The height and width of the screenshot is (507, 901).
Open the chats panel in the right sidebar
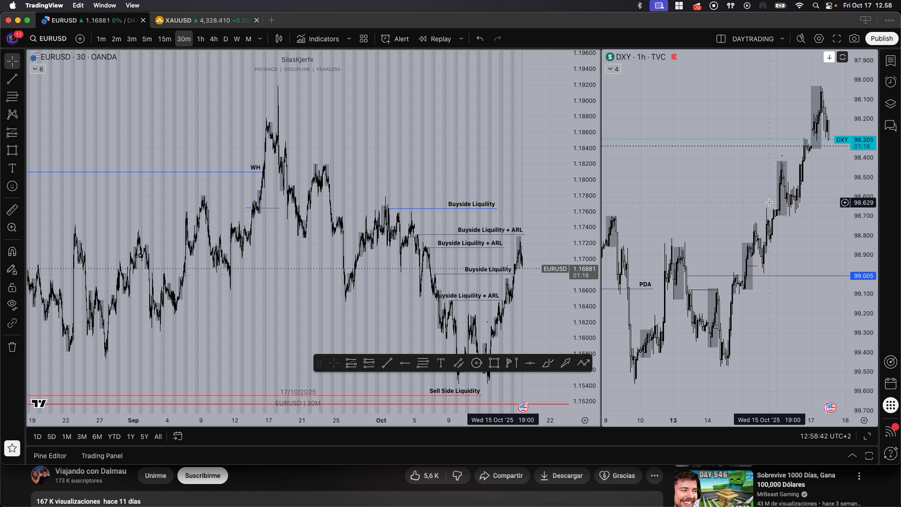[890, 125]
